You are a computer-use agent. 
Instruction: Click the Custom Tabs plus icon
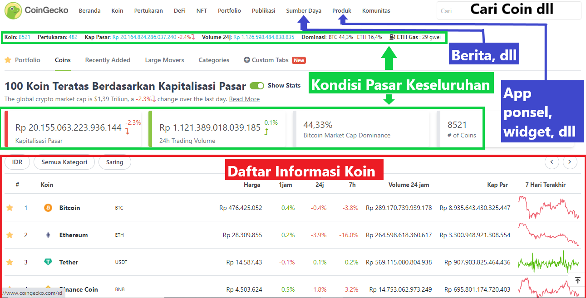(247, 60)
